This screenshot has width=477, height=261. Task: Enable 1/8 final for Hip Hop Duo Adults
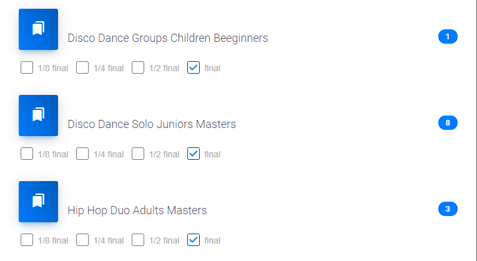click(x=27, y=240)
